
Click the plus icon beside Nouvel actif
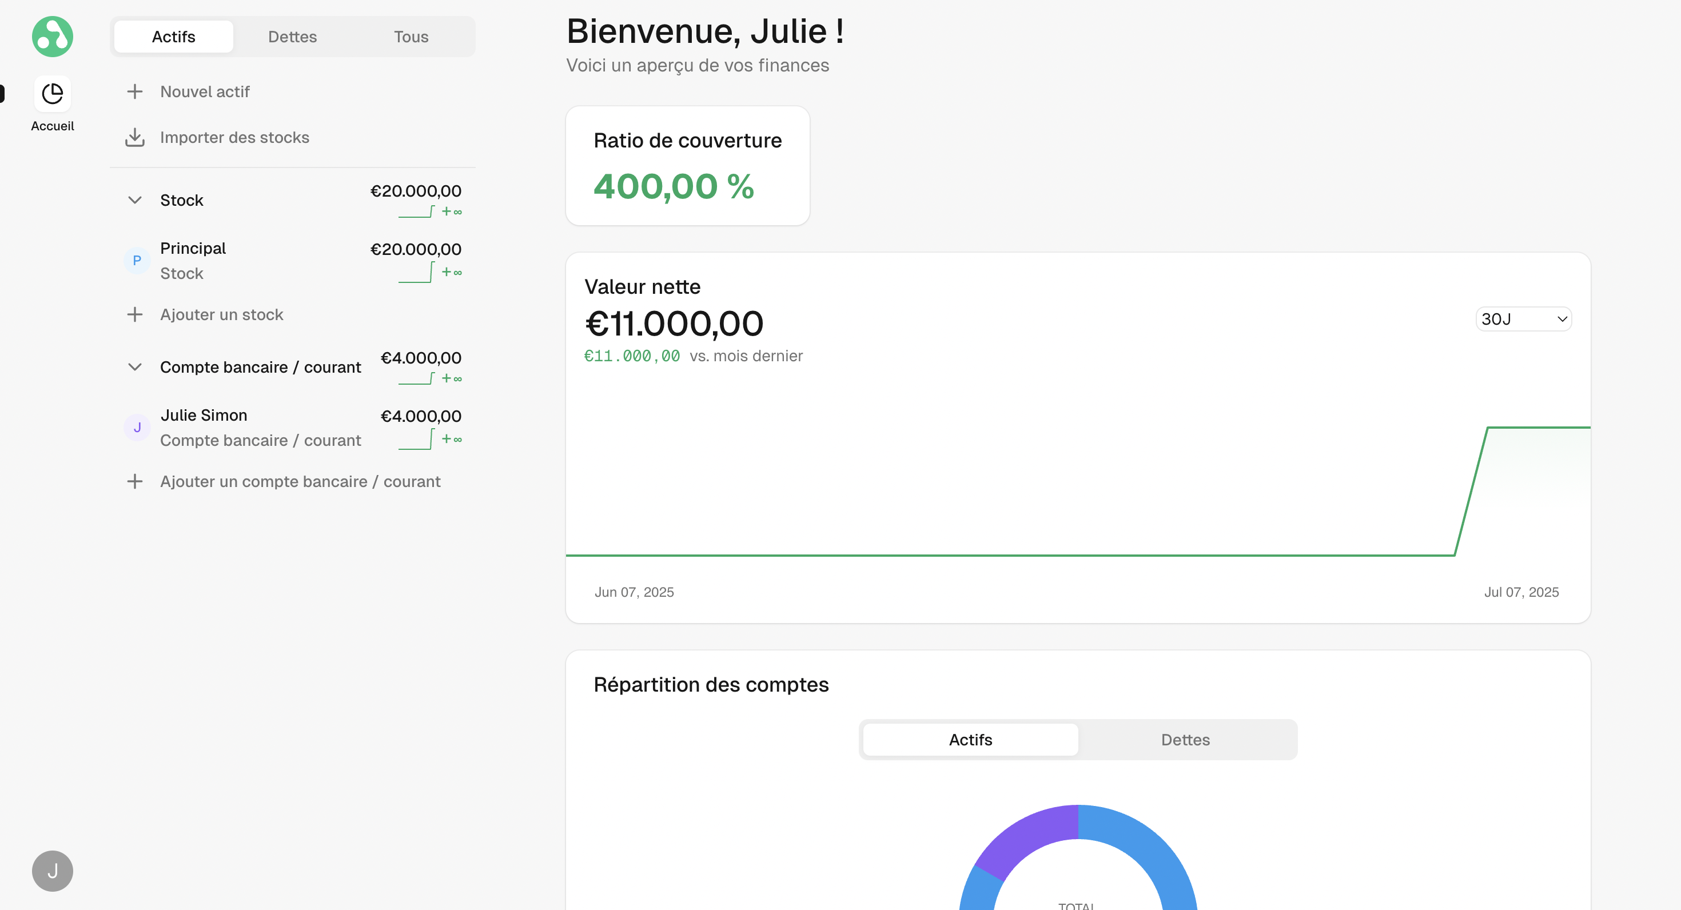point(134,91)
